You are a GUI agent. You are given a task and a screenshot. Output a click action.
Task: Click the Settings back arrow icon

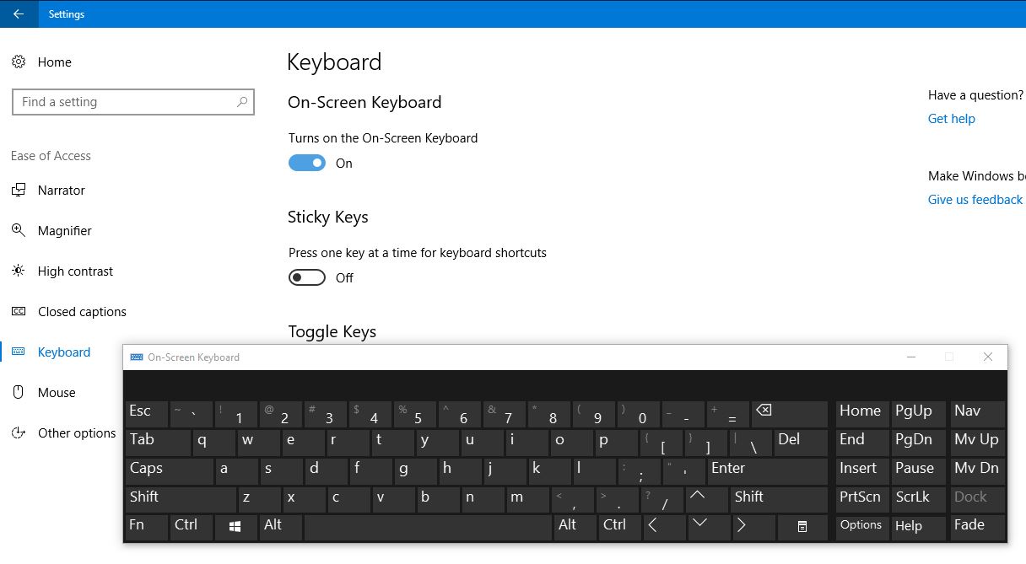coord(19,13)
